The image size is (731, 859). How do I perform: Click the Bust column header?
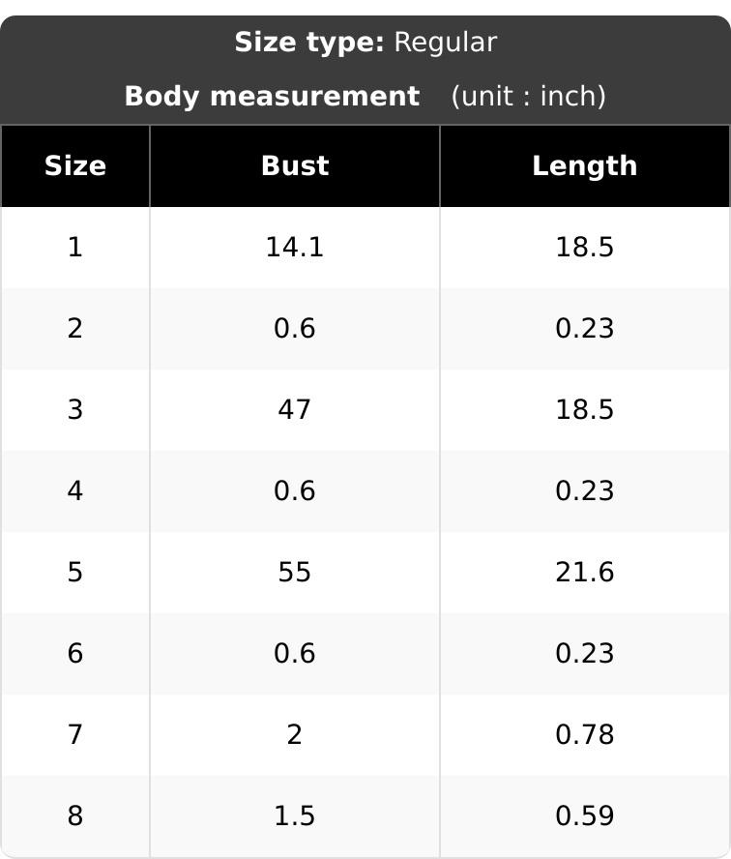pyautogui.click(x=295, y=166)
